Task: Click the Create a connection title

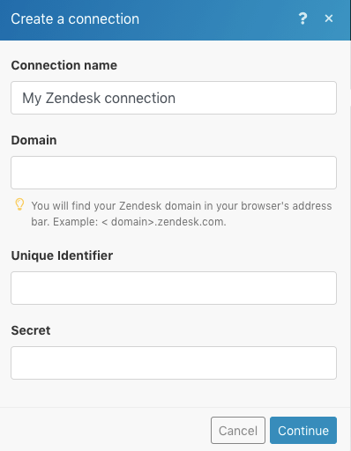Action: (x=75, y=19)
